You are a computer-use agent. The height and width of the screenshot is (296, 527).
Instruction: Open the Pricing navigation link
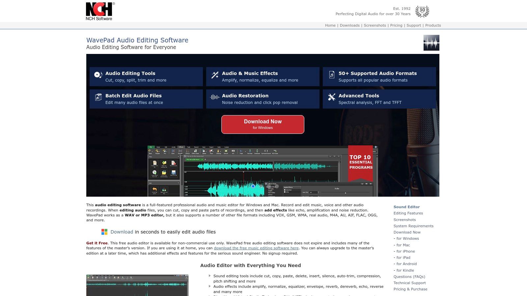396,25
